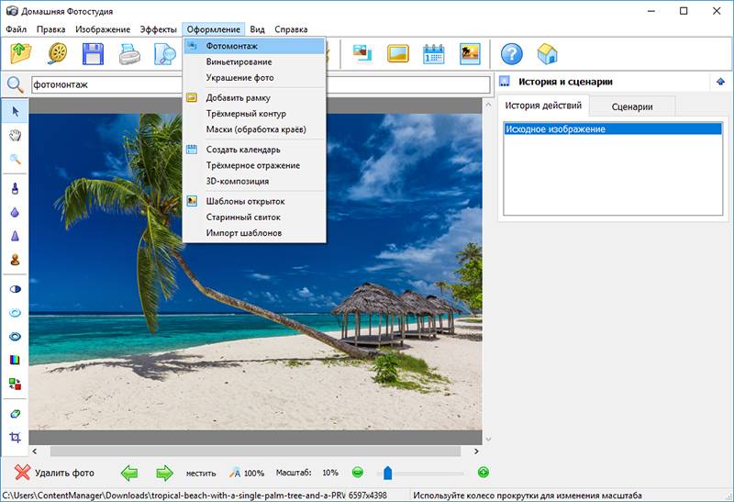This screenshot has height=502, width=734.
Task: Select the Eraser tool in left panel
Action: pyautogui.click(x=15, y=414)
